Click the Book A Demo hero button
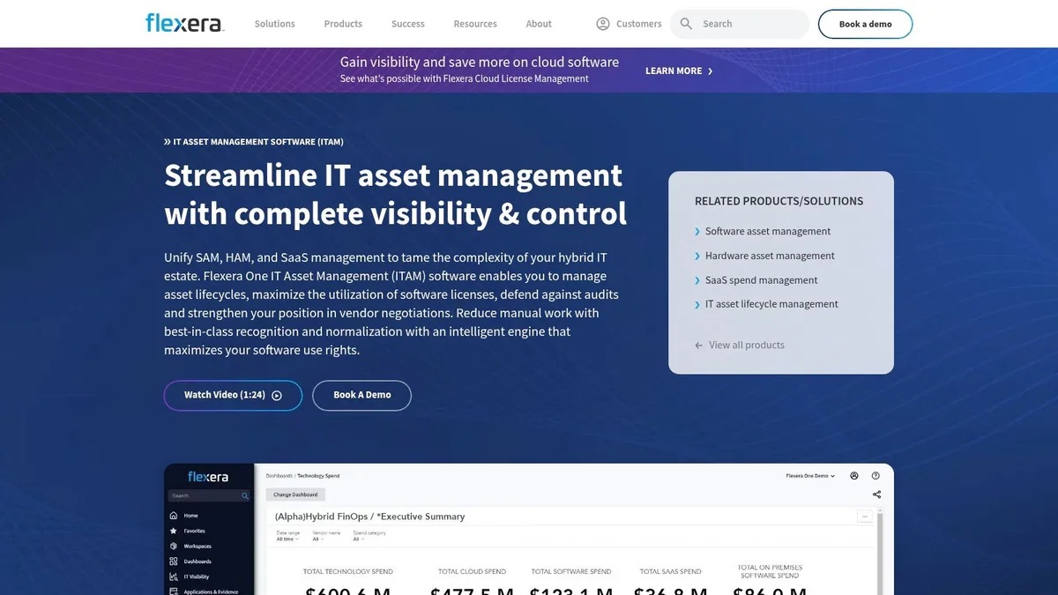Viewport: 1058px width, 595px height. [x=361, y=396]
